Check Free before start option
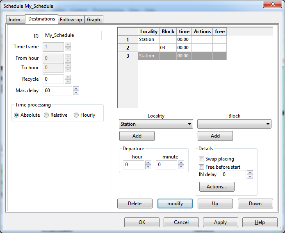This screenshot has width=285, height=233. pos(201,167)
